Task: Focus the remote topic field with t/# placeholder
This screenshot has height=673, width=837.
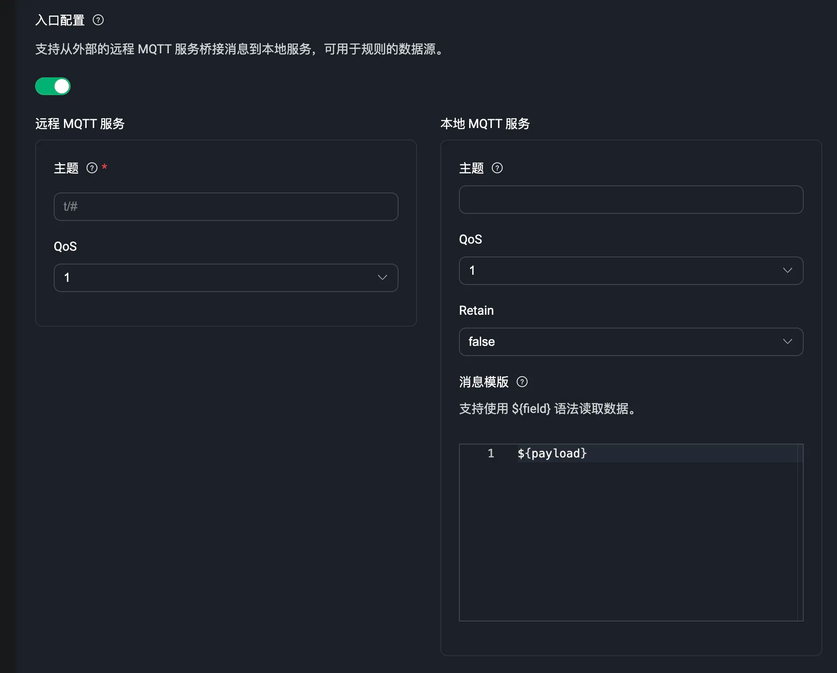Action: coord(226,207)
